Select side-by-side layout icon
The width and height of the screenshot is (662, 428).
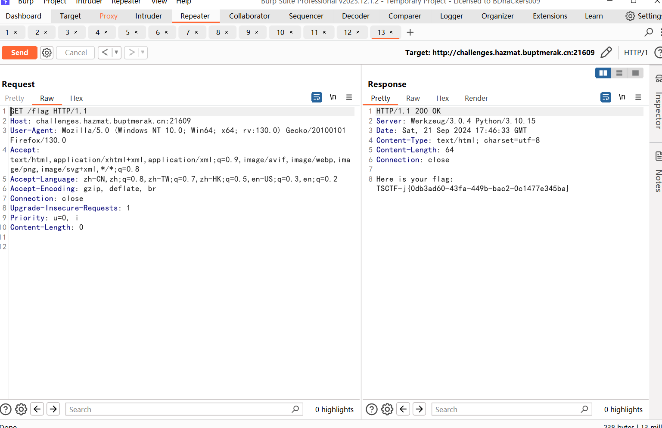(603, 73)
